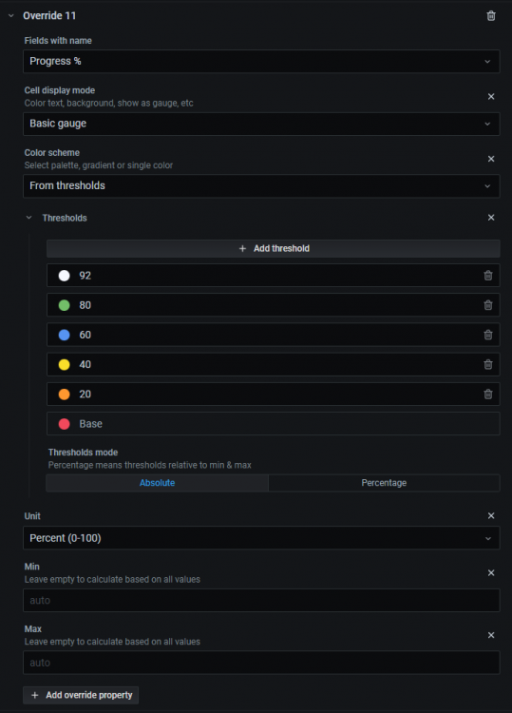Remove the Thresholds property
Image resolution: width=512 pixels, height=713 pixels.
[491, 218]
